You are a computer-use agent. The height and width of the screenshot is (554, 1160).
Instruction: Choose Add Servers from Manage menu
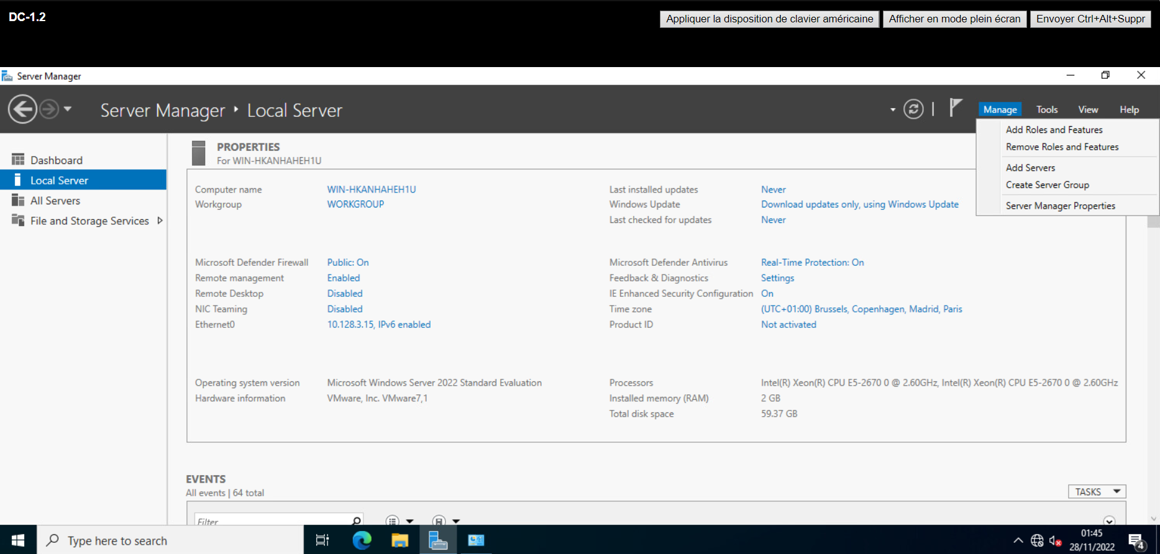coord(1031,168)
